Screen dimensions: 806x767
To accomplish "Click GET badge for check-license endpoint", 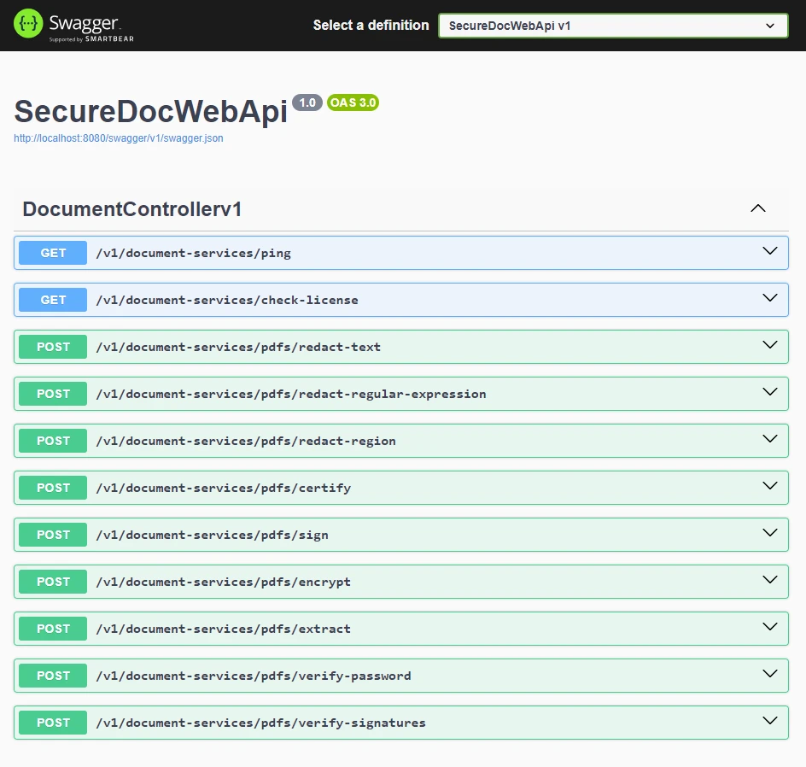I will (x=53, y=300).
